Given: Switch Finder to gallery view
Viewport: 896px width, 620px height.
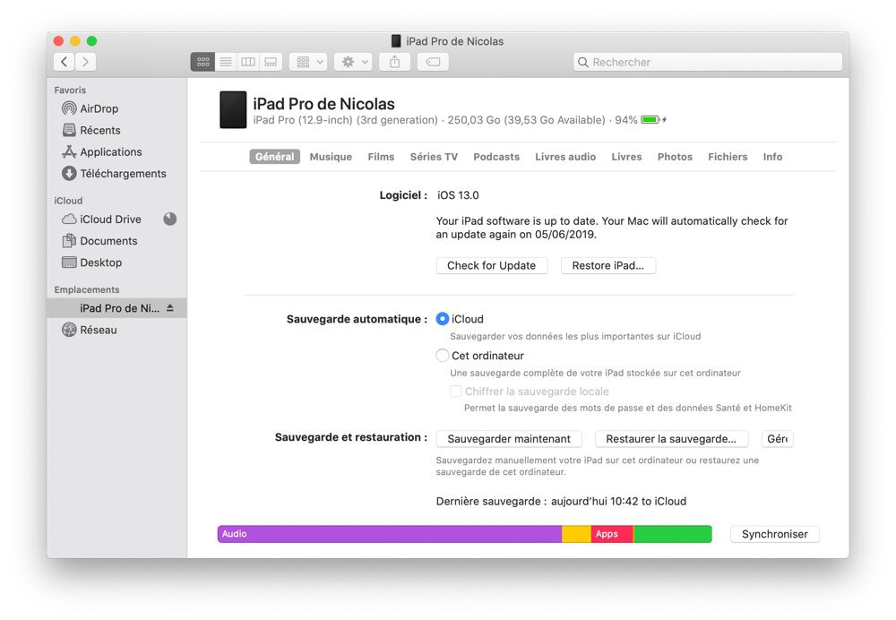Looking at the screenshot, I should tap(271, 62).
